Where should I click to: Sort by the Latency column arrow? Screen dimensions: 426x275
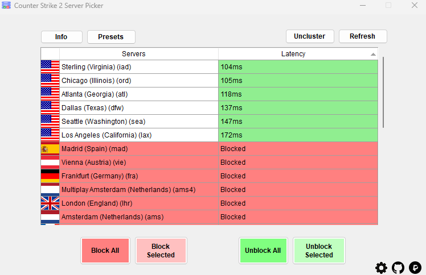pyautogui.click(x=373, y=54)
